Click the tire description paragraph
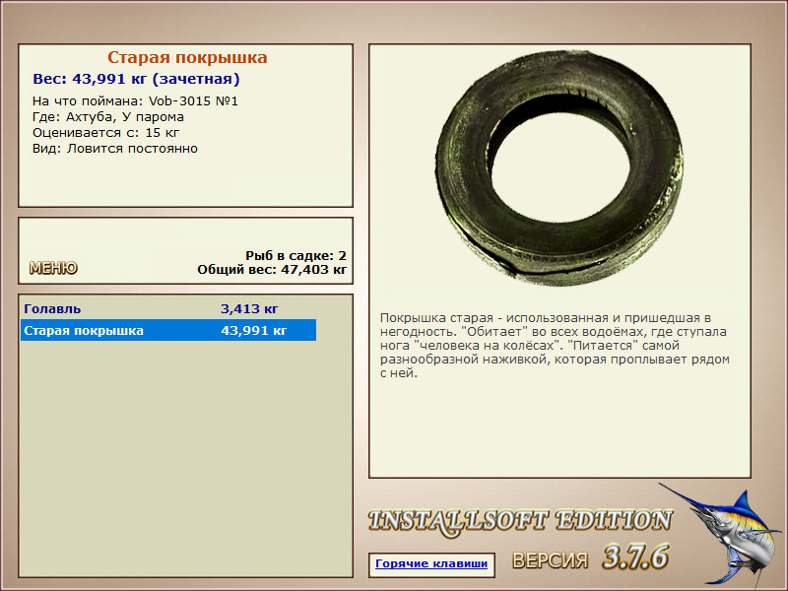Viewport: 788px width, 591px height. (x=555, y=346)
